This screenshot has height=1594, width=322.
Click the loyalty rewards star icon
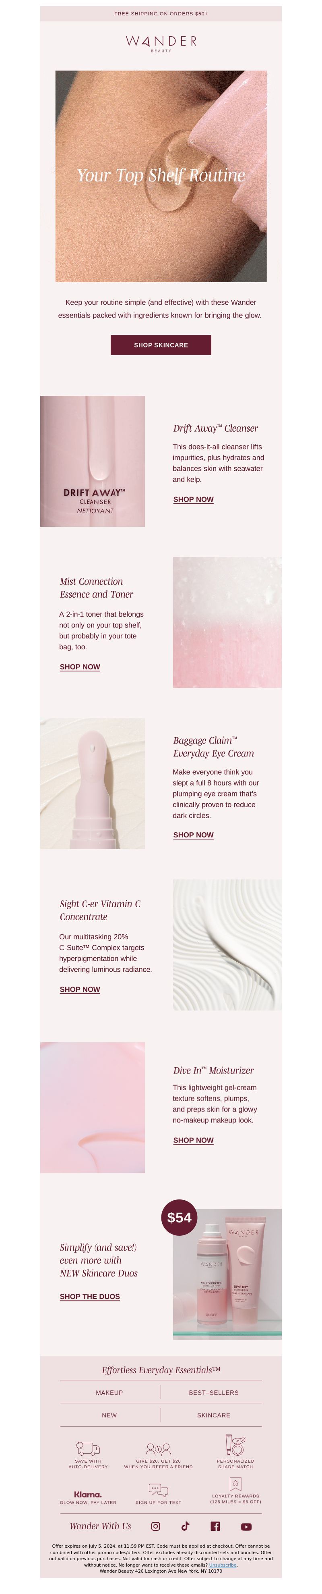click(x=235, y=1483)
